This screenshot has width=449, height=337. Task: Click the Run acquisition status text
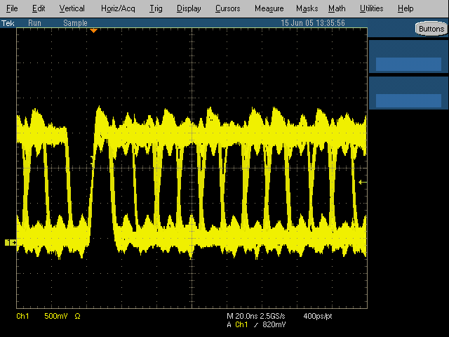34,23
